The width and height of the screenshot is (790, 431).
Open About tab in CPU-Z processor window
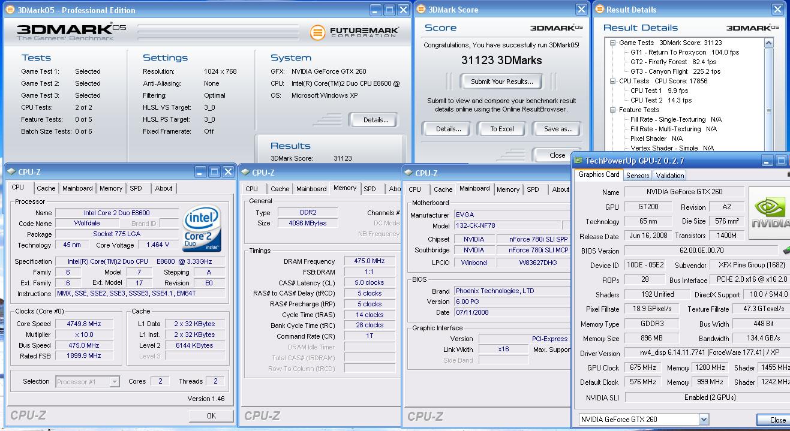point(164,188)
